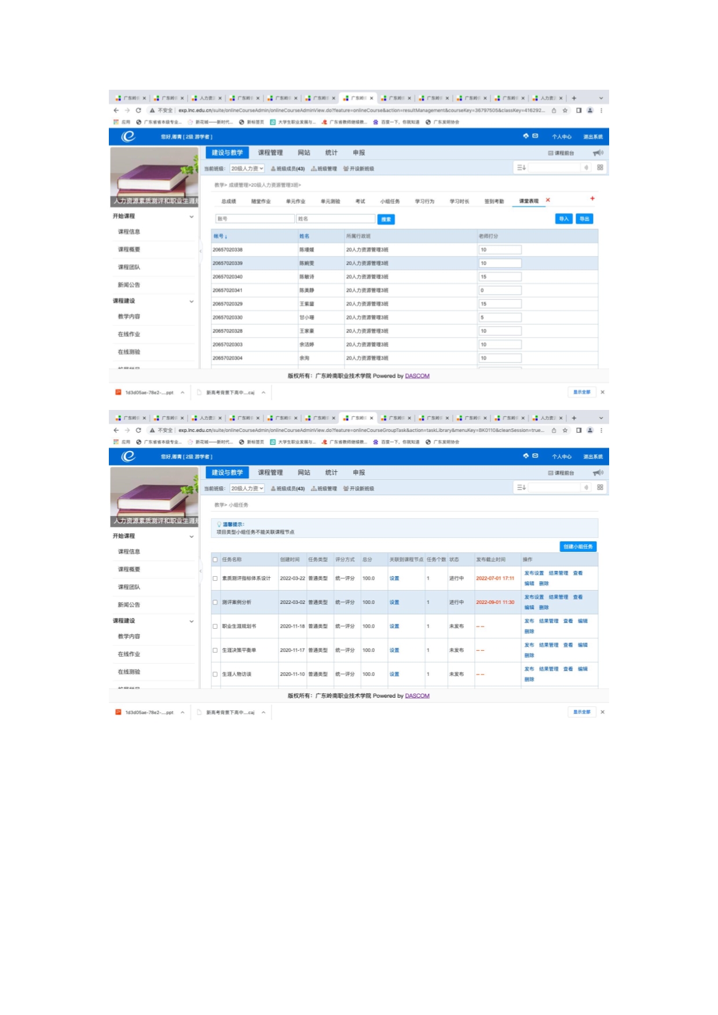The height and width of the screenshot is (1015, 718).
Task: Click the profile avatar icon in the lower browser toolbar
Action: click(590, 430)
